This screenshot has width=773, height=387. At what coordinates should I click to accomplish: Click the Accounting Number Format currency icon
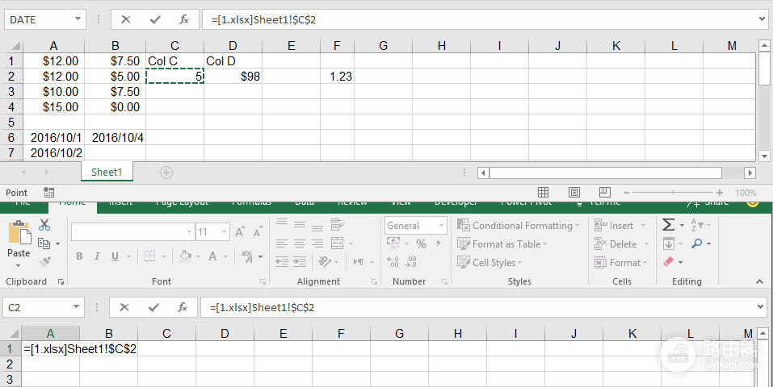(393, 243)
